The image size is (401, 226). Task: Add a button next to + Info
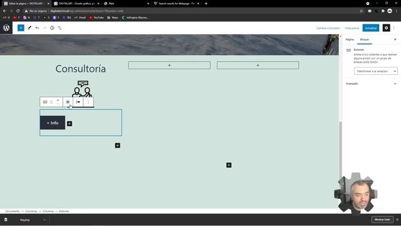click(x=70, y=124)
